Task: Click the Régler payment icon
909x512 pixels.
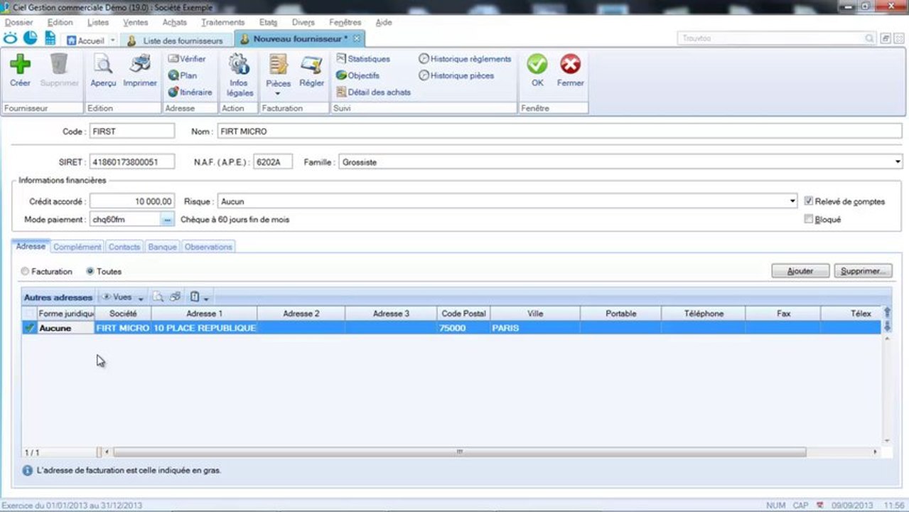Action: [311, 65]
